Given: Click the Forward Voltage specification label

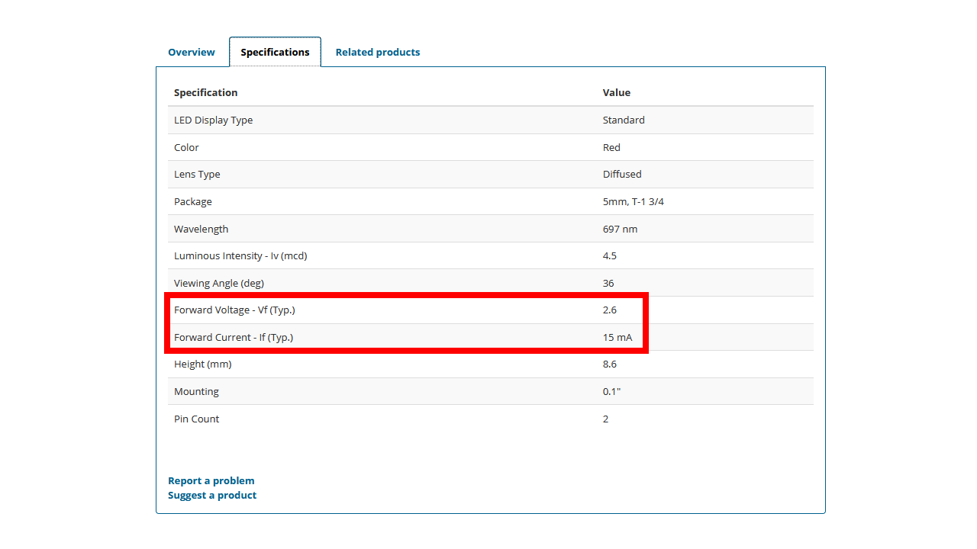Looking at the screenshot, I should click(234, 310).
